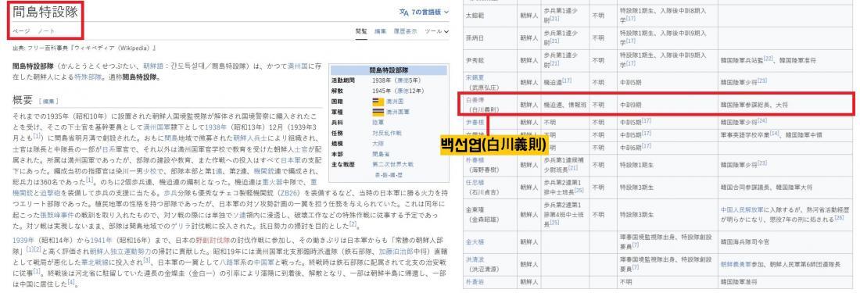Open the 第二次世界大戦 link in infobox
Screen dimensions: 860x293
(x=392, y=164)
